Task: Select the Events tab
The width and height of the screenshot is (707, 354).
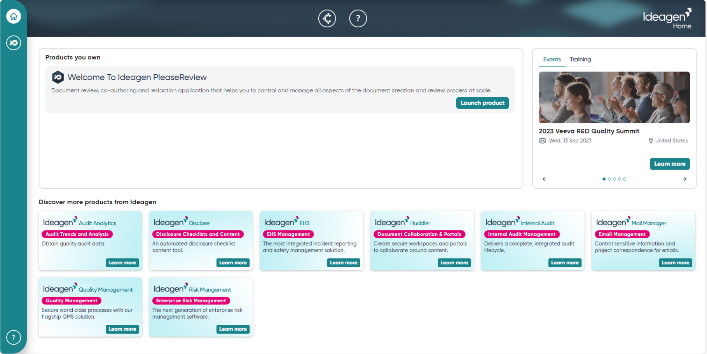Action: [552, 59]
